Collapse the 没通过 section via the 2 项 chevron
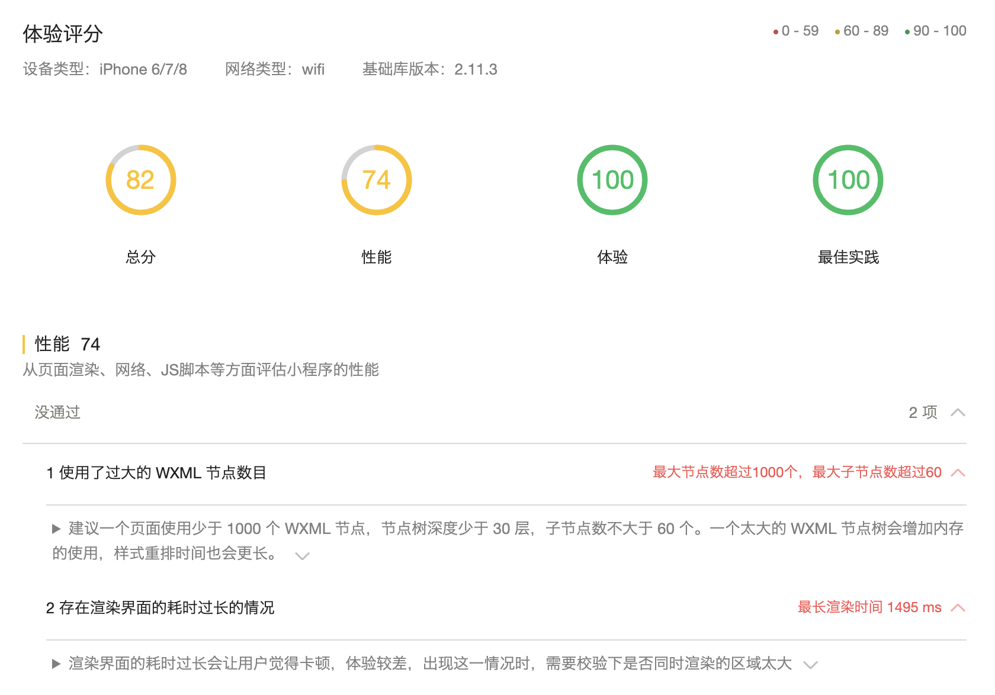Image resolution: width=995 pixels, height=695 pixels. [x=958, y=413]
